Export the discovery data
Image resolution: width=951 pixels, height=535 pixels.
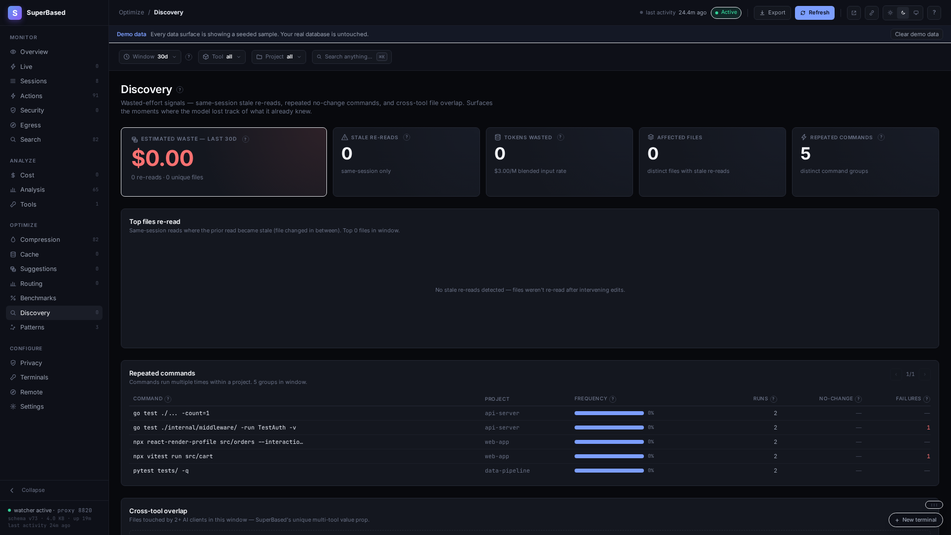point(772,13)
